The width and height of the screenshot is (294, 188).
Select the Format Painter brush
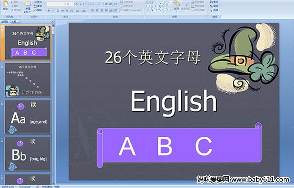point(12,10)
